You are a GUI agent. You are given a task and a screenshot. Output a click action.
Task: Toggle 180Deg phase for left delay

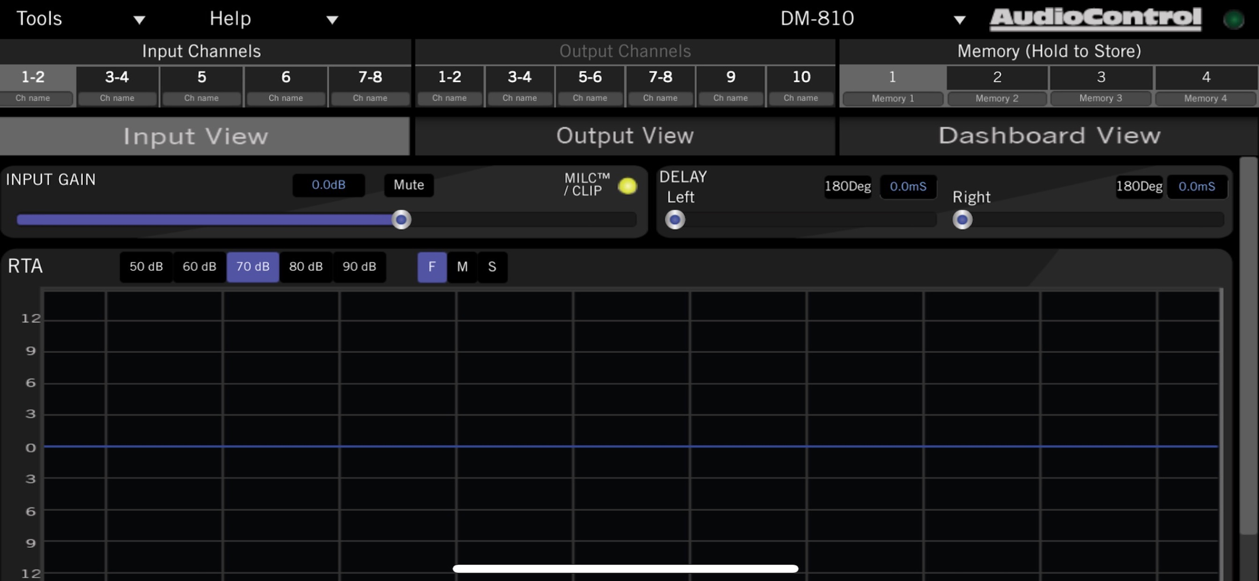coord(847,187)
